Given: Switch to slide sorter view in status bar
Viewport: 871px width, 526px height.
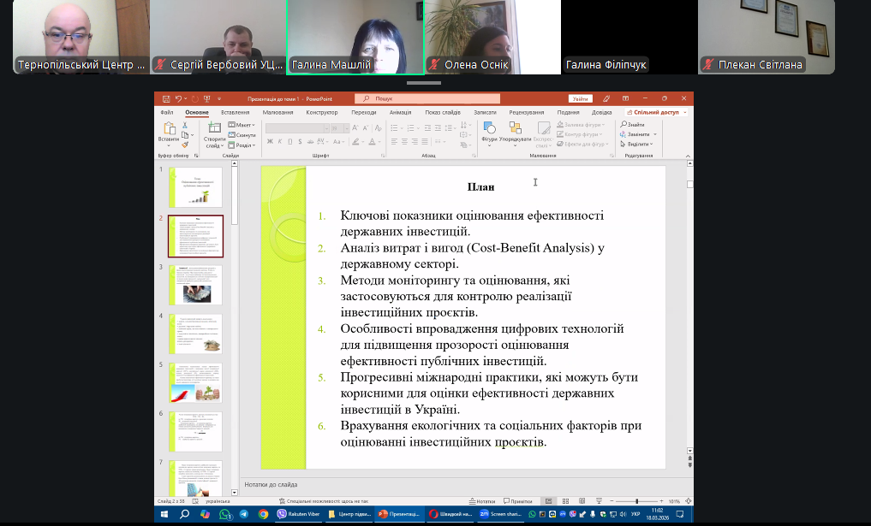Looking at the screenshot, I should click(565, 501).
